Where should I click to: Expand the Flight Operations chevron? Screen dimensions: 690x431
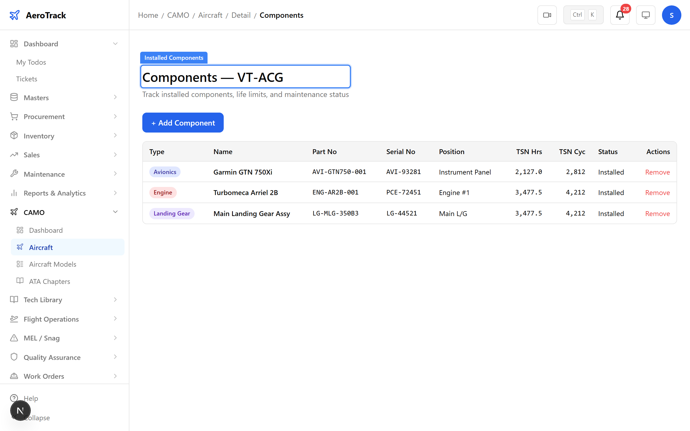pos(115,319)
